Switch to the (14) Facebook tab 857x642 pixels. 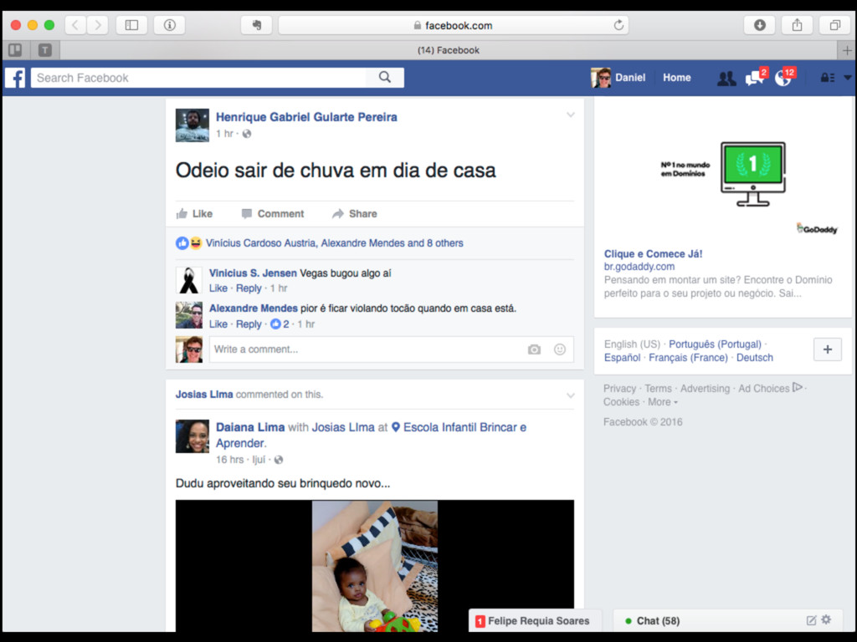pyautogui.click(x=449, y=50)
